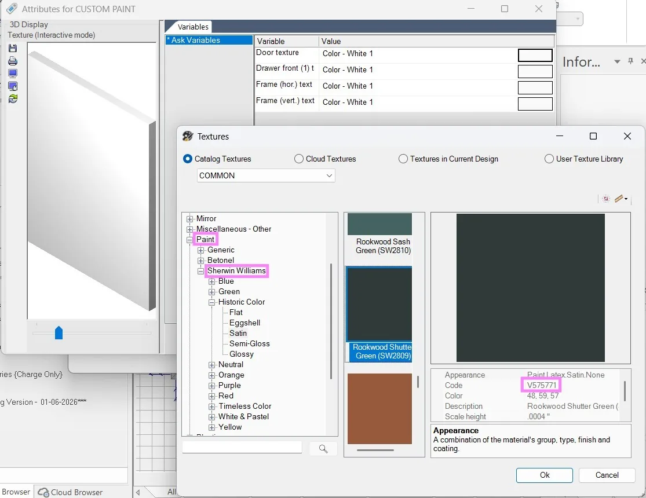Expand the Timeless Color node

pos(212,407)
